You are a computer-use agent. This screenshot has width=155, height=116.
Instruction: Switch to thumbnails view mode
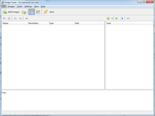click(x=38, y=12)
